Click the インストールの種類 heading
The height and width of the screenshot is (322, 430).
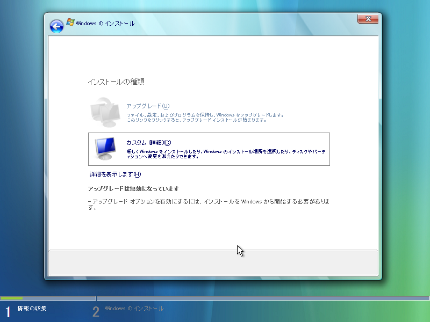coord(116,82)
